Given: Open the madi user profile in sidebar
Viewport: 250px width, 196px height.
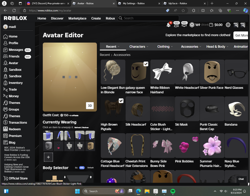Looking at the screenshot, I should (x=10, y=27).
